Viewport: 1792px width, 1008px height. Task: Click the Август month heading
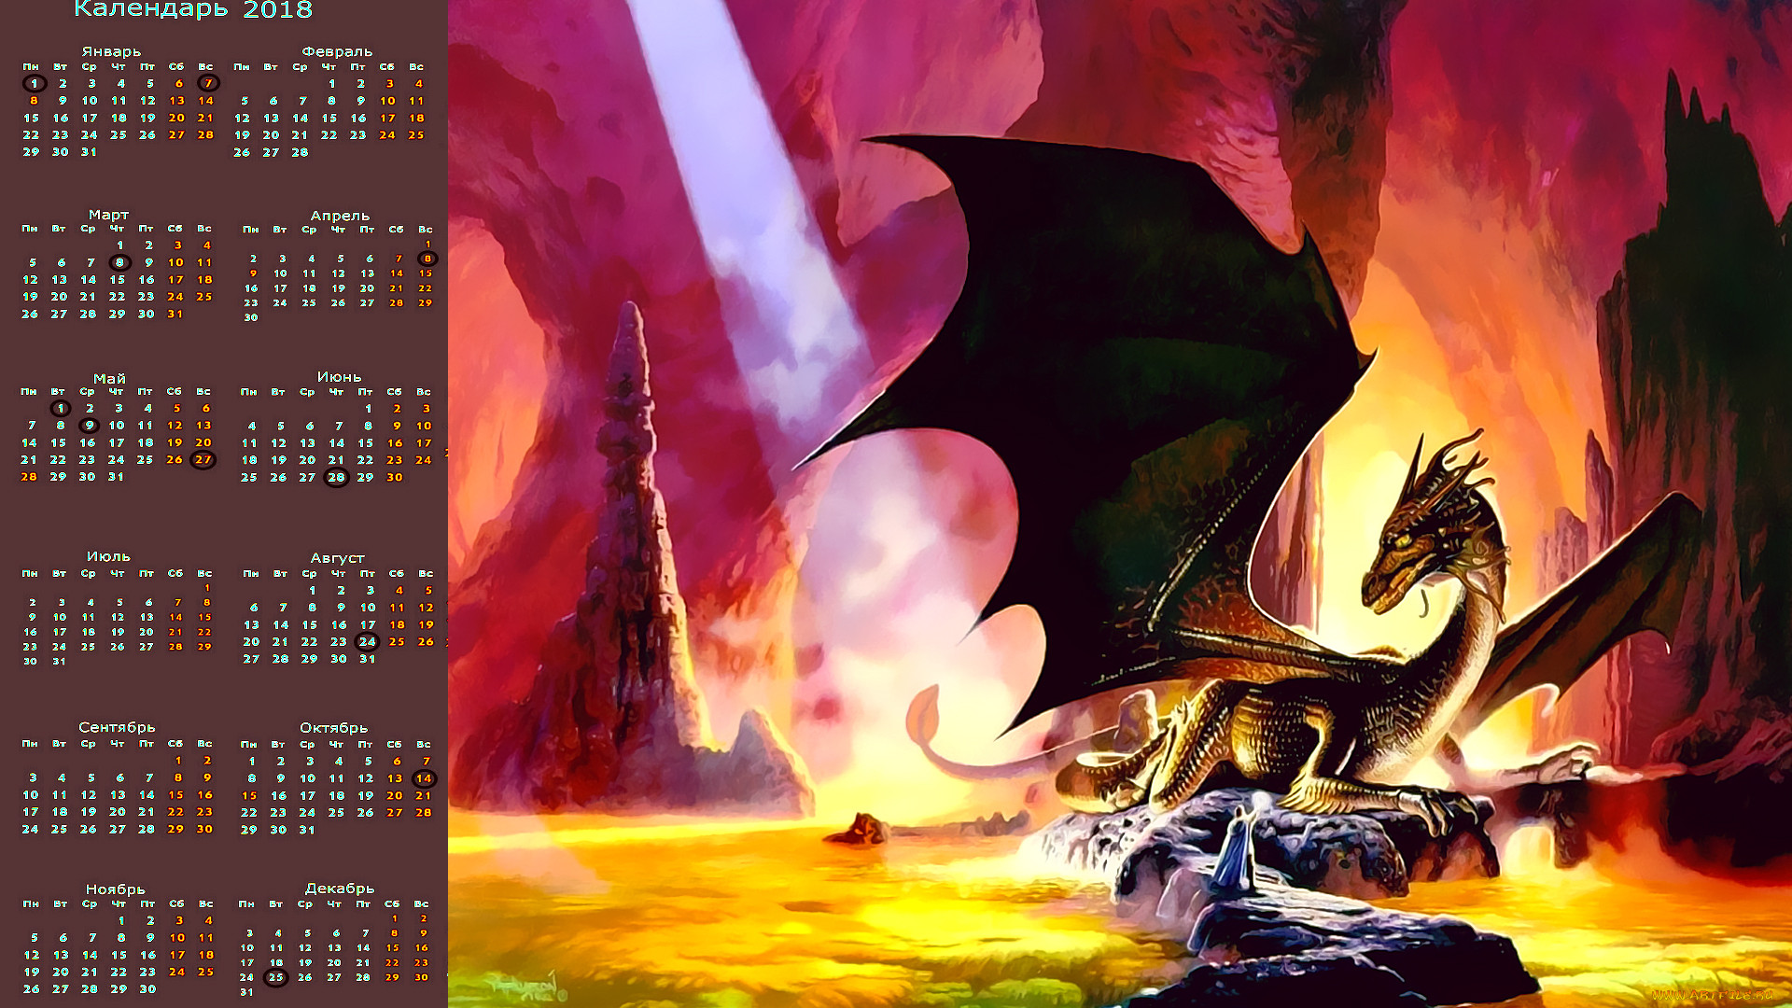pyautogui.click(x=337, y=558)
